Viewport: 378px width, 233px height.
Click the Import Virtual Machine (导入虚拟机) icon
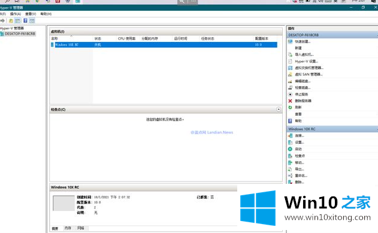[291, 55]
